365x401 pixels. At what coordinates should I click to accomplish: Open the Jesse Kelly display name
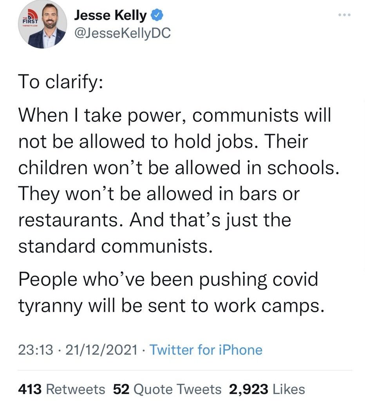[x=110, y=16]
